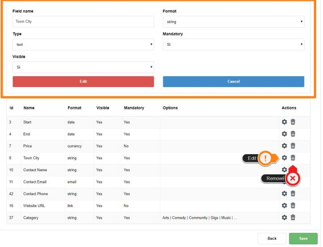Click the Id cell showing 37
This screenshot has height=247, width=323.
click(11, 217)
